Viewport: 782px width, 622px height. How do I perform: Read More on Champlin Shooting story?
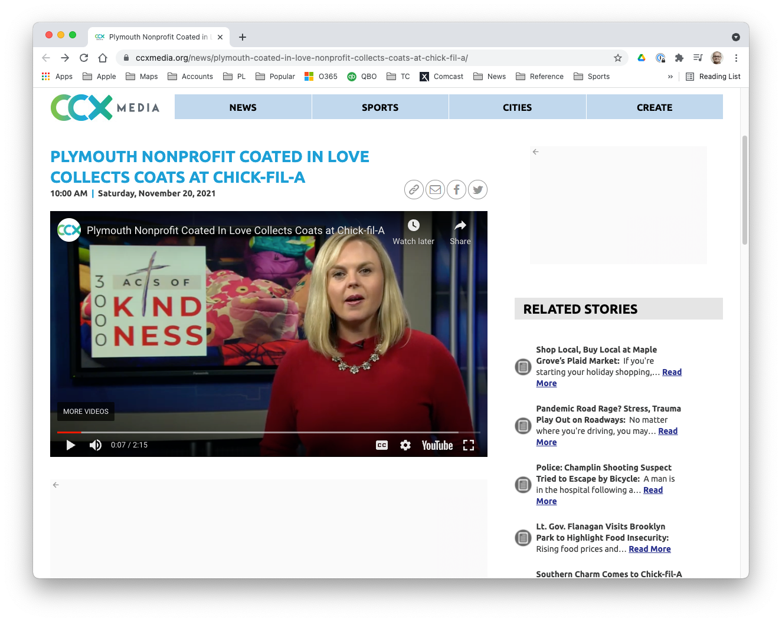(653, 490)
